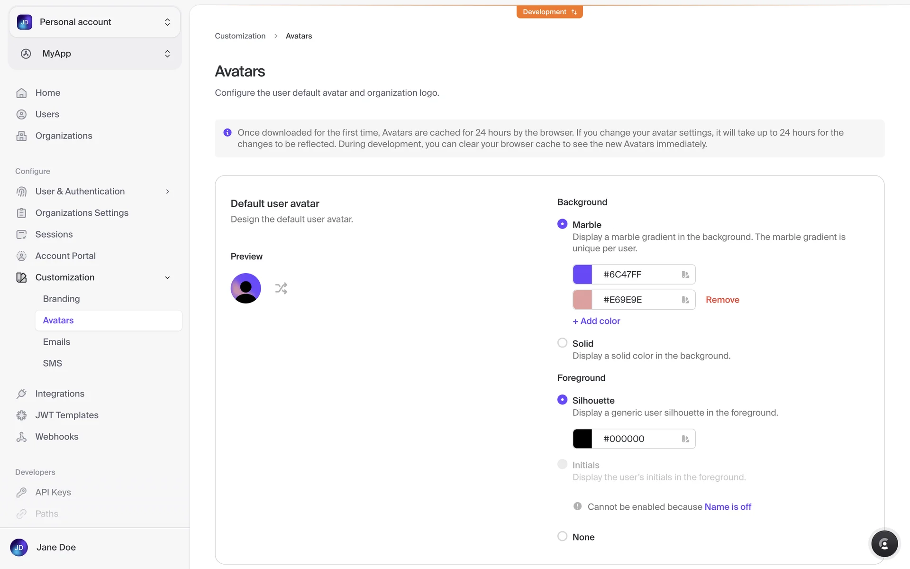The height and width of the screenshot is (569, 910).
Task: Open Webhooks via its sidebar icon
Action: 21,437
